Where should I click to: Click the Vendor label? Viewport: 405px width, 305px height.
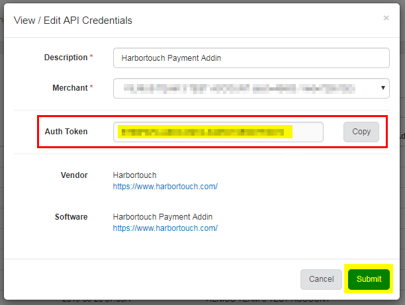tap(73, 175)
